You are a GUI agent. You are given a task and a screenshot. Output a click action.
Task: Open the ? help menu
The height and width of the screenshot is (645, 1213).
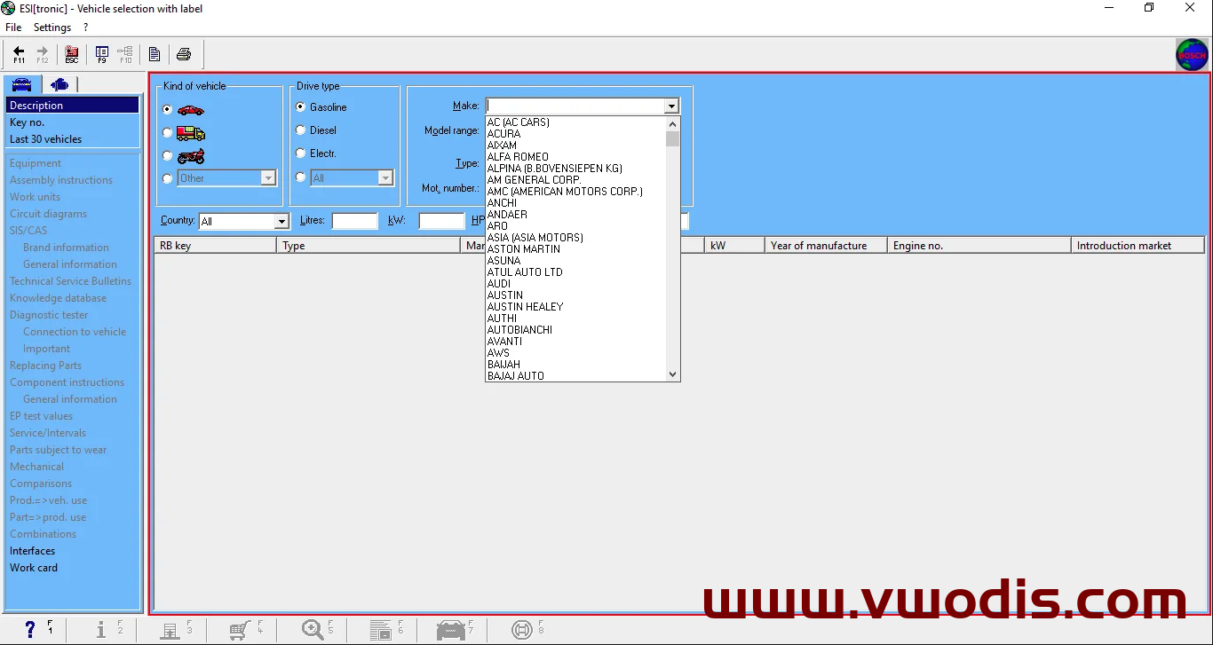[86, 28]
